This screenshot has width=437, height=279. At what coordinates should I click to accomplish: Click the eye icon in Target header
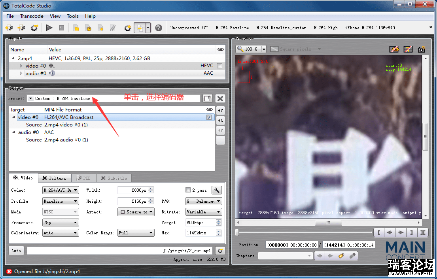tap(210, 109)
